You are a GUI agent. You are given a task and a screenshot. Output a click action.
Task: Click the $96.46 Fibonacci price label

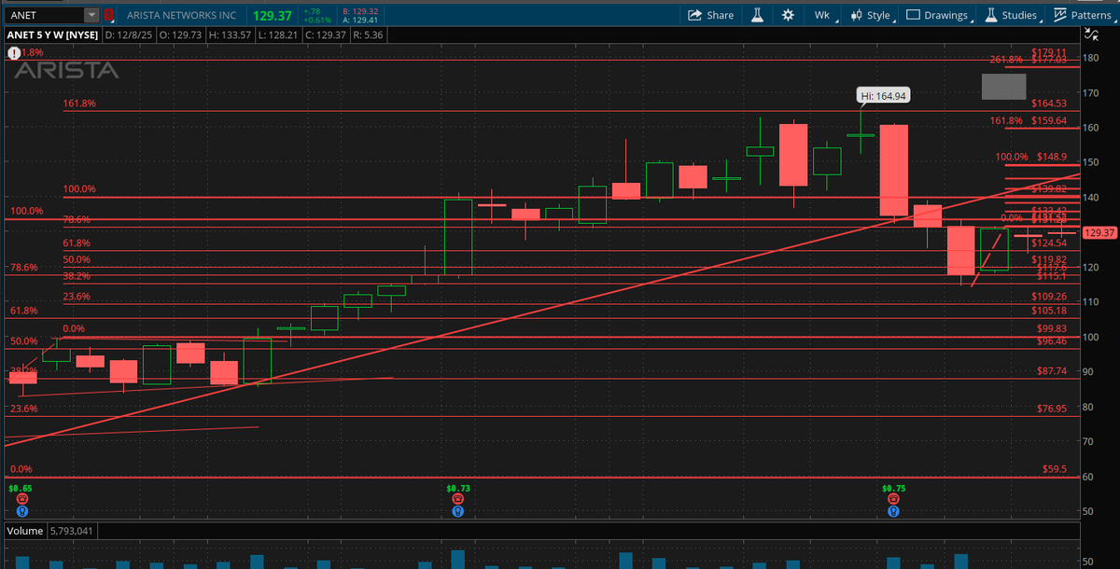[1052, 341]
